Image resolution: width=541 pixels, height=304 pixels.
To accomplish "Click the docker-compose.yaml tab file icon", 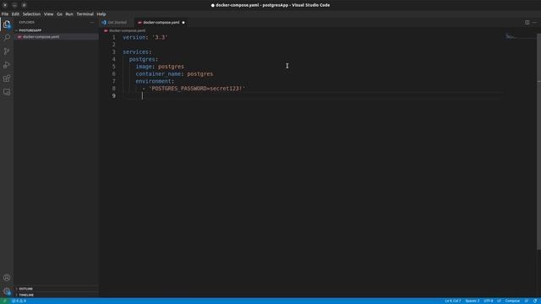I will [139, 23].
